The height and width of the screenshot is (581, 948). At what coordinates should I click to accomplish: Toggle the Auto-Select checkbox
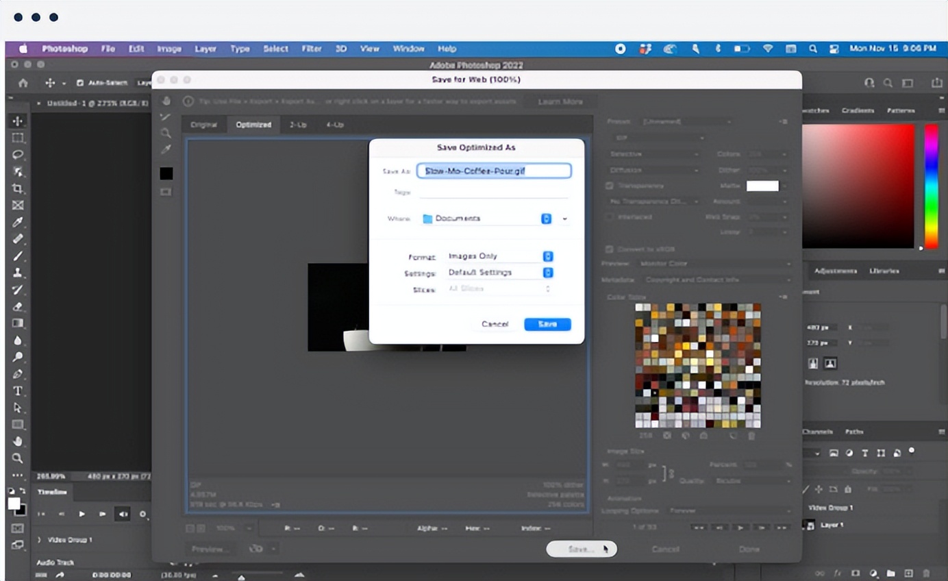click(x=80, y=83)
